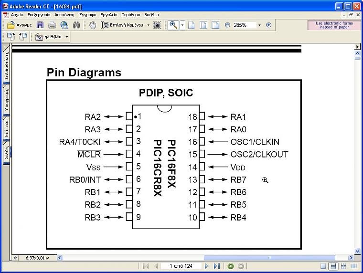
Task: Open the document pane options arrow at top right
Action: 357,46
